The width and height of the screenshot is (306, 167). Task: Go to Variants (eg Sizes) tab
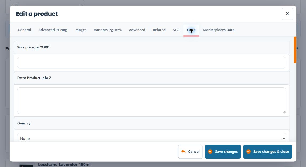(x=108, y=30)
